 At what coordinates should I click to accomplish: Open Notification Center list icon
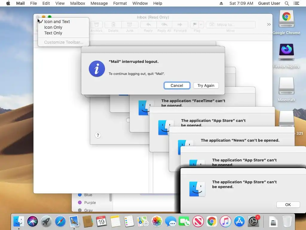[x=296, y=3]
